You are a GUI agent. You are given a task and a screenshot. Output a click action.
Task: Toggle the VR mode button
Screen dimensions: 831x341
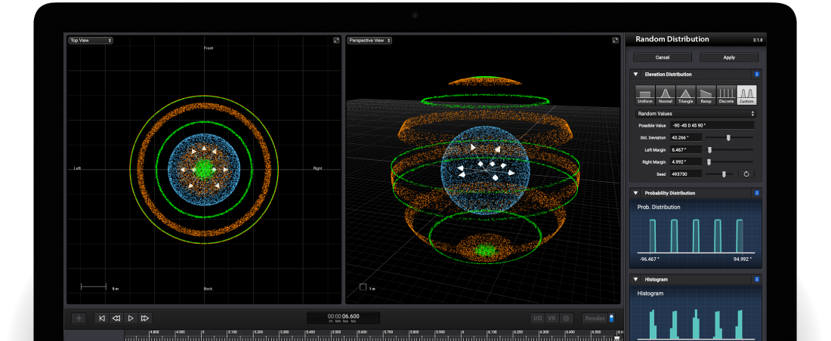[551, 318]
